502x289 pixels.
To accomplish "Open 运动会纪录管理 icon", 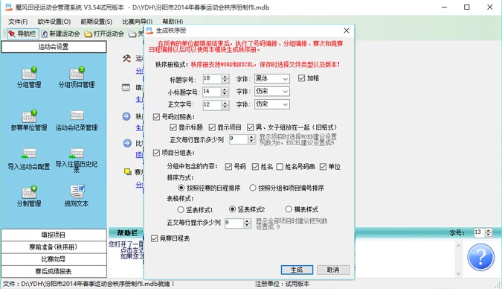I will pyautogui.click(x=77, y=121).
